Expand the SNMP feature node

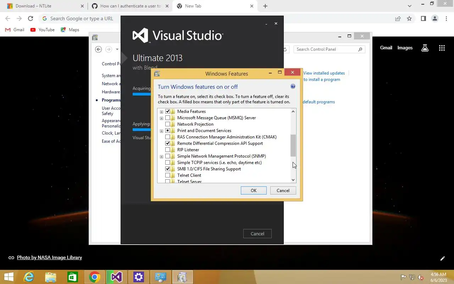tap(161, 157)
